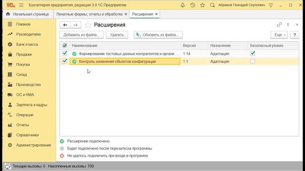
Task: Sort by Версия column header
Action: point(194,46)
